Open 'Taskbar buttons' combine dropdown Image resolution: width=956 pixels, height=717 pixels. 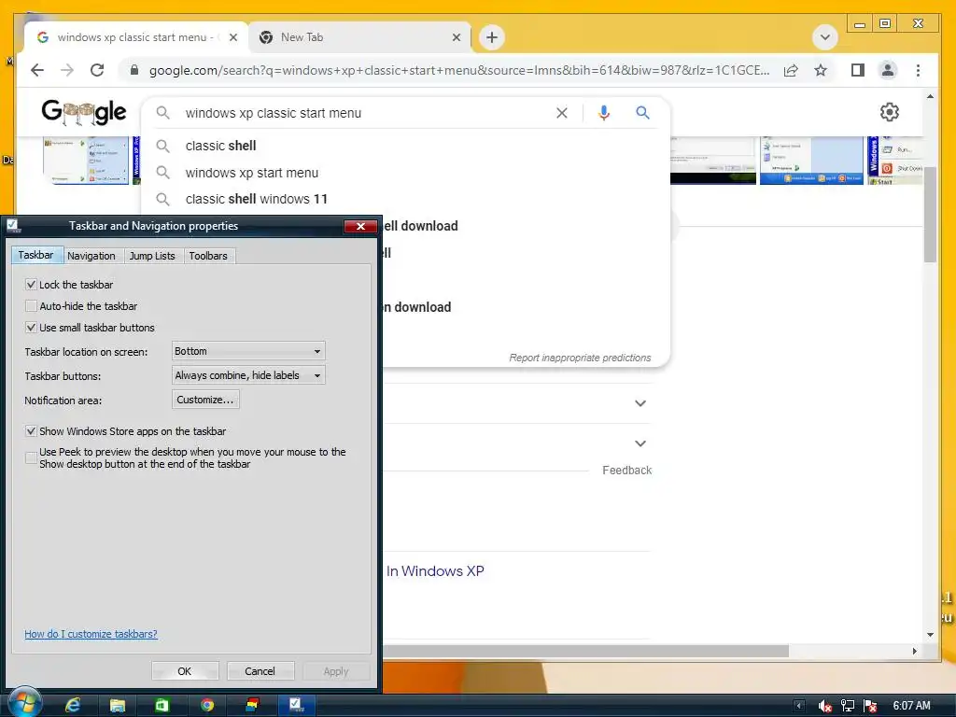pos(248,375)
